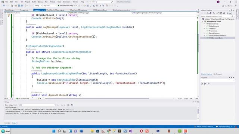Screen dimensions: 239x134
Task: Open File Explorer from taskbar
Action: 92,131
